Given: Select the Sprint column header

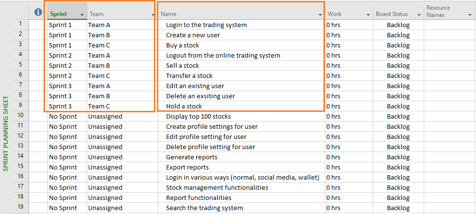Looking at the screenshot, I should [x=67, y=11].
